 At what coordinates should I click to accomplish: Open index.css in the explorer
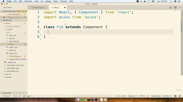pyautogui.click(x=13, y=47)
